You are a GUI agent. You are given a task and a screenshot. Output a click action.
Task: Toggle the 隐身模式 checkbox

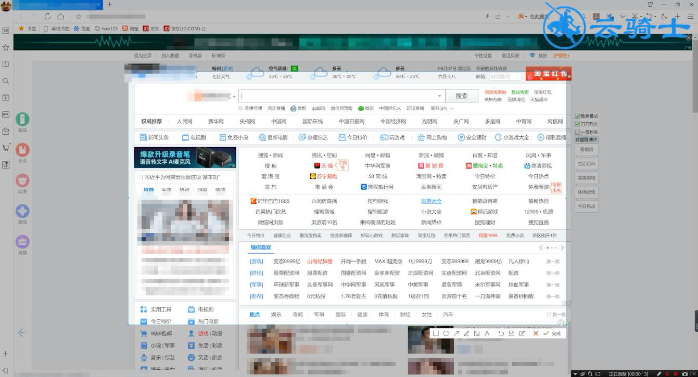pyautogui.click(x=577, y=116)
